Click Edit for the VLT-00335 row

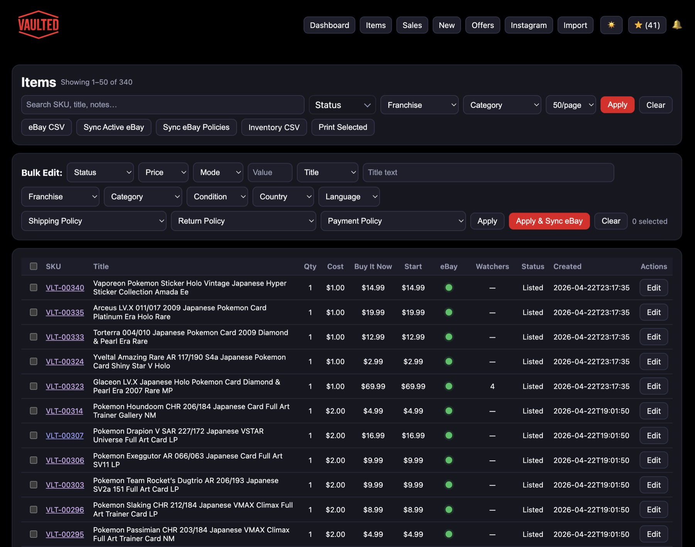pos(654,312)
